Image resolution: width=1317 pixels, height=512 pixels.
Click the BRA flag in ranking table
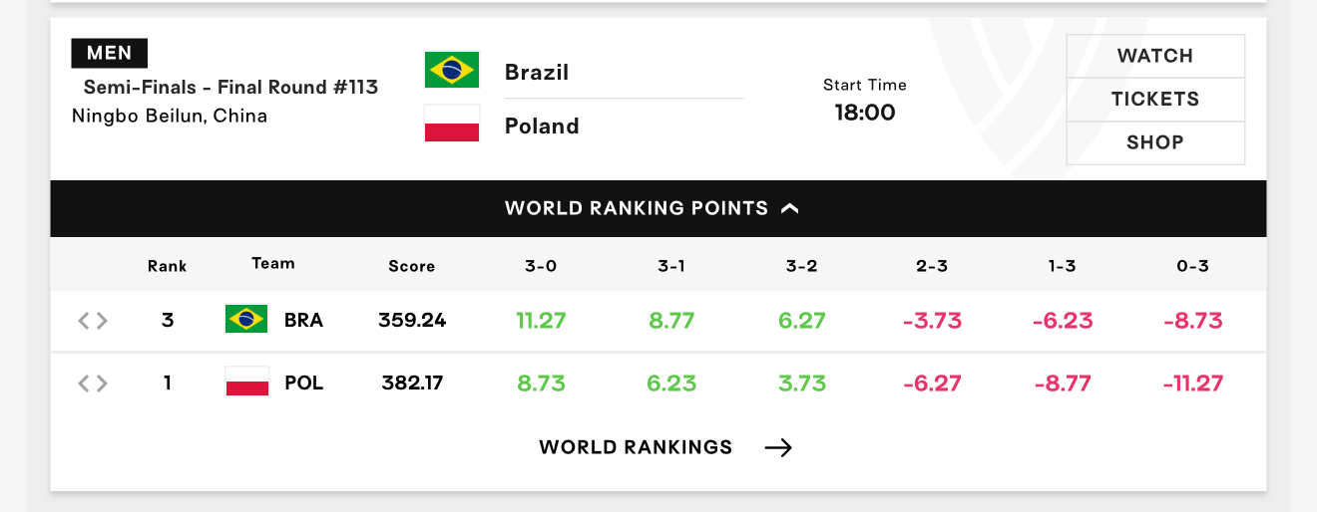pyautogui.click(x=246, y=320)
